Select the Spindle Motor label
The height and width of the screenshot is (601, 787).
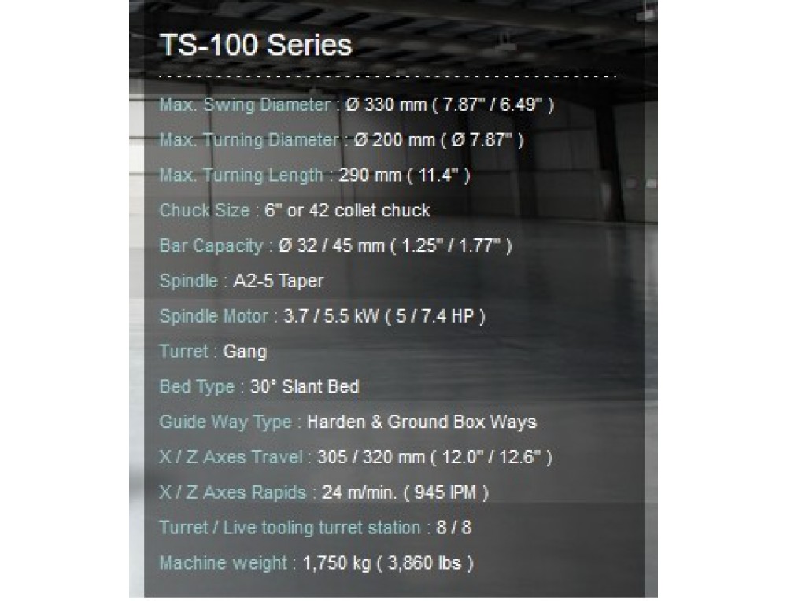coord(214,316)
